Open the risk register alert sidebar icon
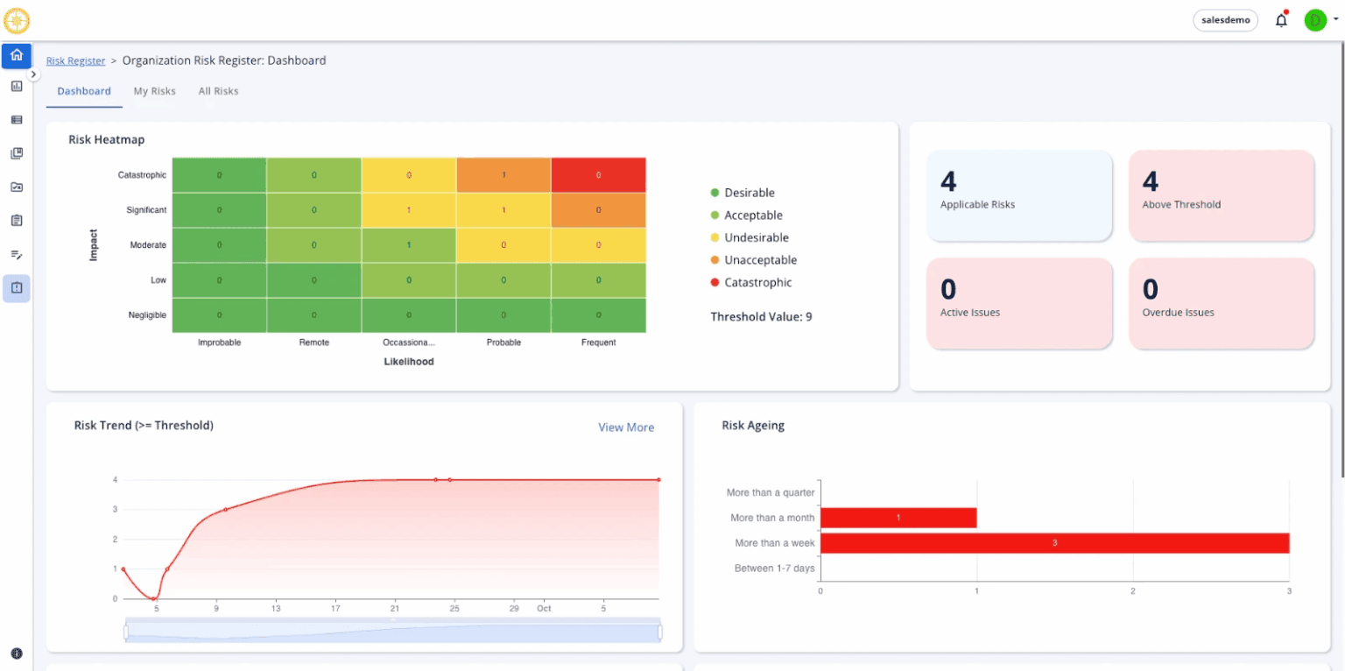The height and width of the screenshot is (671, 1345). click(17, 287)
